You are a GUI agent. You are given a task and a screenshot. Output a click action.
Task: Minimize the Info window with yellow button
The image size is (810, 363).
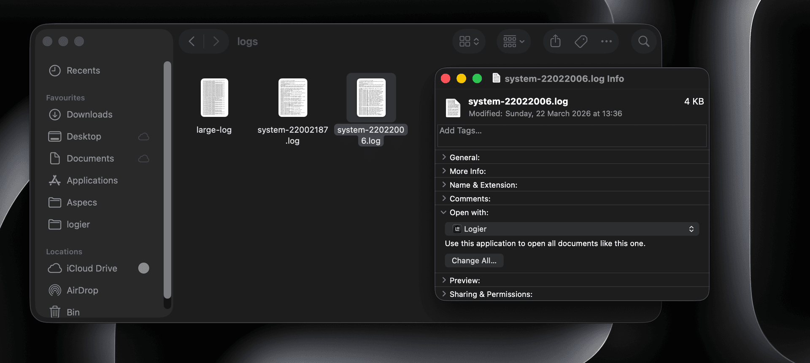(x=461, y=78)
